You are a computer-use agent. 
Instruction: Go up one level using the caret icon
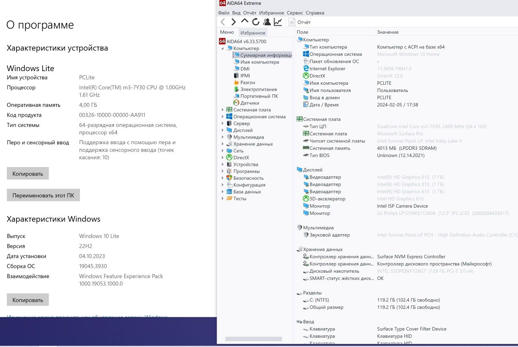[x=245, y=21]
